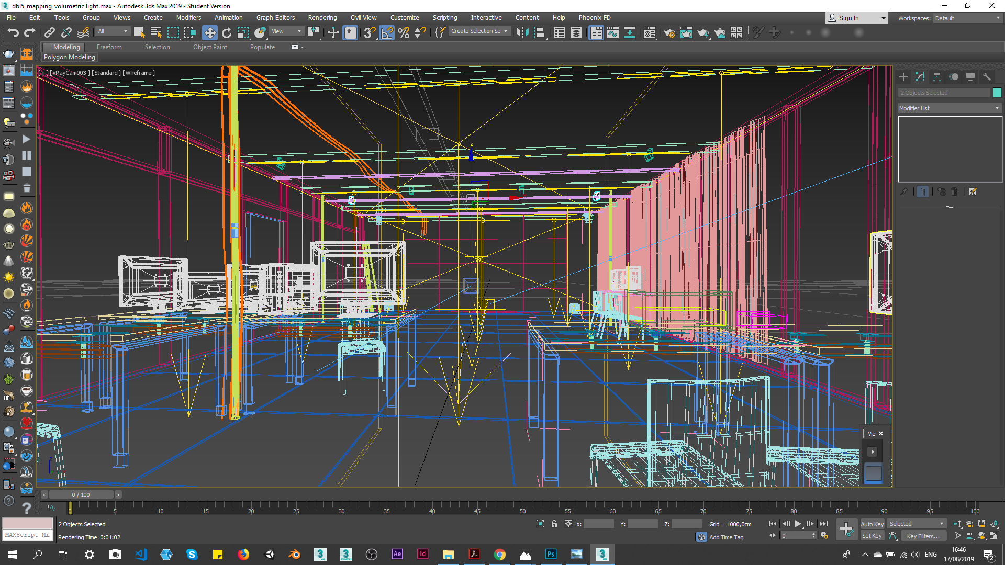Screen dimensions: 1005x565
Task: Open the reference coordinate View dropdown
Action: click(x=286, y=31)
